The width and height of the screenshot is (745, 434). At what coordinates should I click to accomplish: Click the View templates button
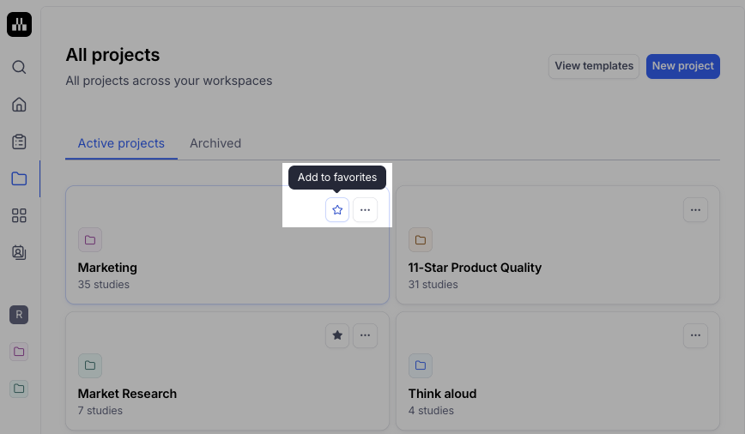tap(594, 66)
